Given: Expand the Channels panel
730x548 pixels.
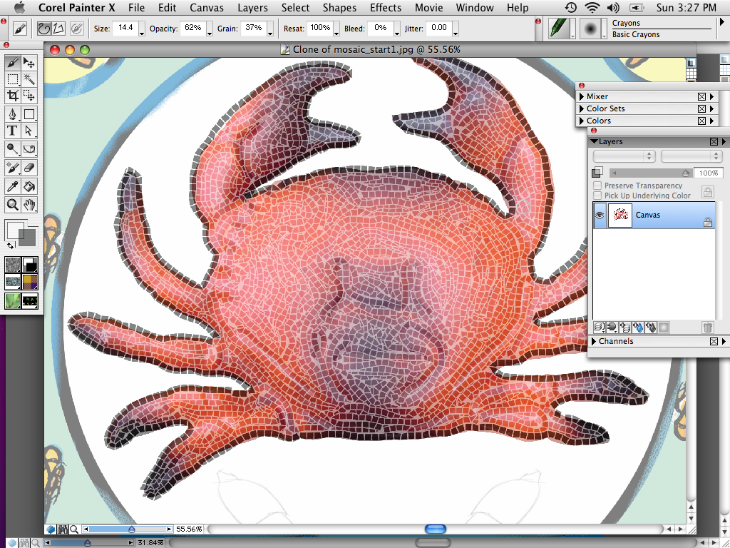Looking at the screenshot, I should click(x=594, y=342).
